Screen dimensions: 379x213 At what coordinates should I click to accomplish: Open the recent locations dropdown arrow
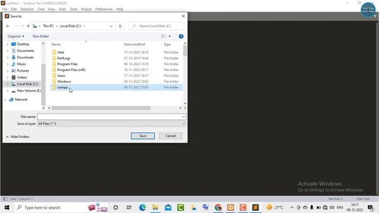(x=23, y=26)
